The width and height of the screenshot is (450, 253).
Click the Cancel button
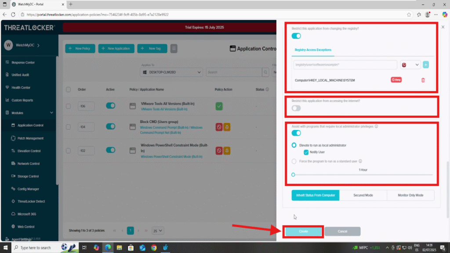click(342, 231)
